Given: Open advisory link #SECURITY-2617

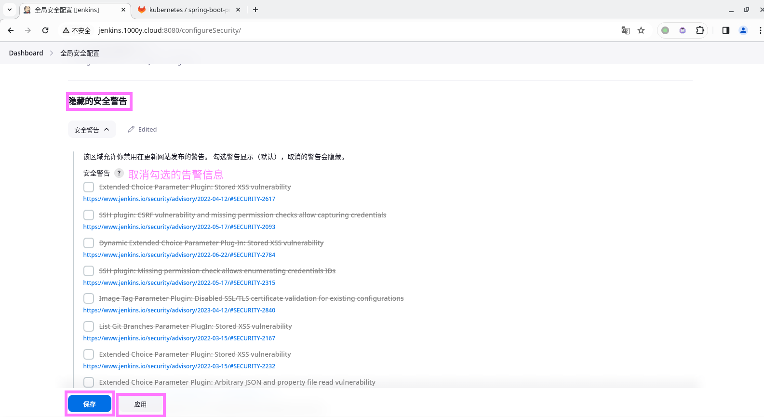Looking at the screenshot, I should (x=179, y=199).
